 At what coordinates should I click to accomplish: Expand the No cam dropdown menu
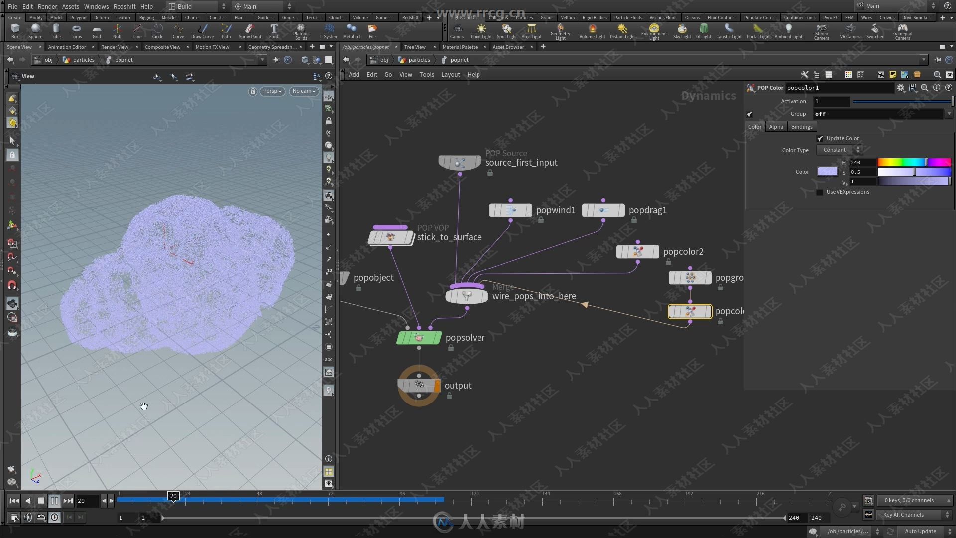tap(303, 91)
